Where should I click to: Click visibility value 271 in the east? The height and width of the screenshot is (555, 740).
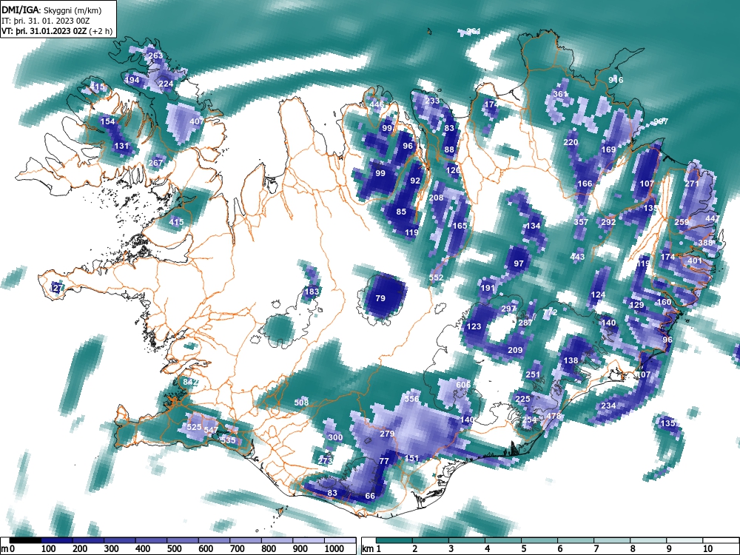click(691, 184)
